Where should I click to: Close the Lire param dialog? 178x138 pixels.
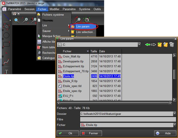[x=175, y=39]
